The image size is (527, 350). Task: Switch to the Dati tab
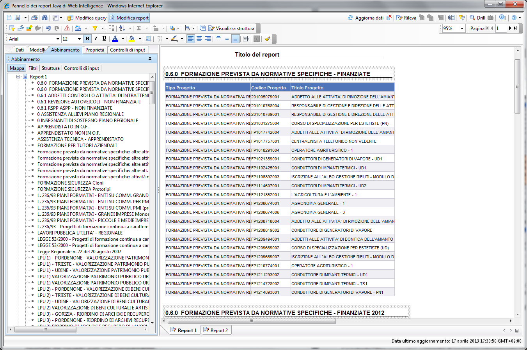(x=20, y=50)
